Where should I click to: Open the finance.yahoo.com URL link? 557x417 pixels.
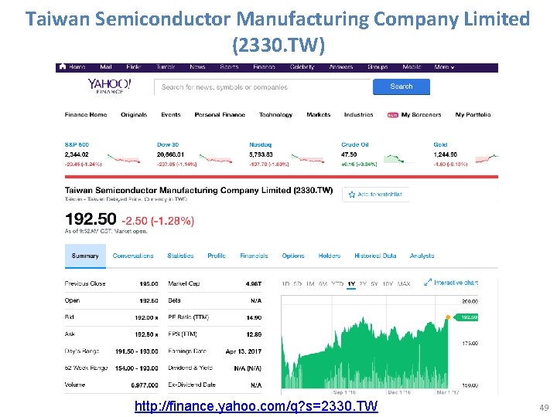pyautogui.click(x=256, y=406)
